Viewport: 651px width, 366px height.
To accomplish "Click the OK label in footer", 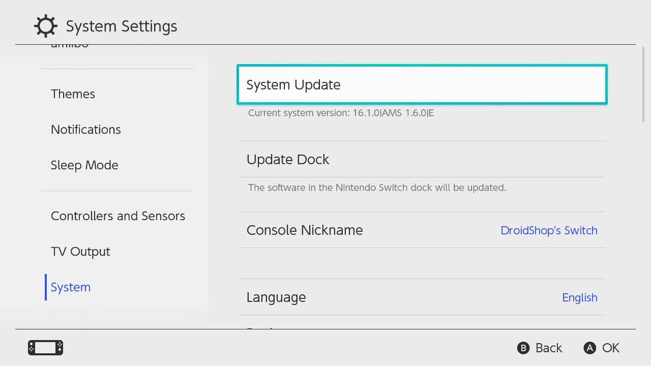I will [611, 348].
